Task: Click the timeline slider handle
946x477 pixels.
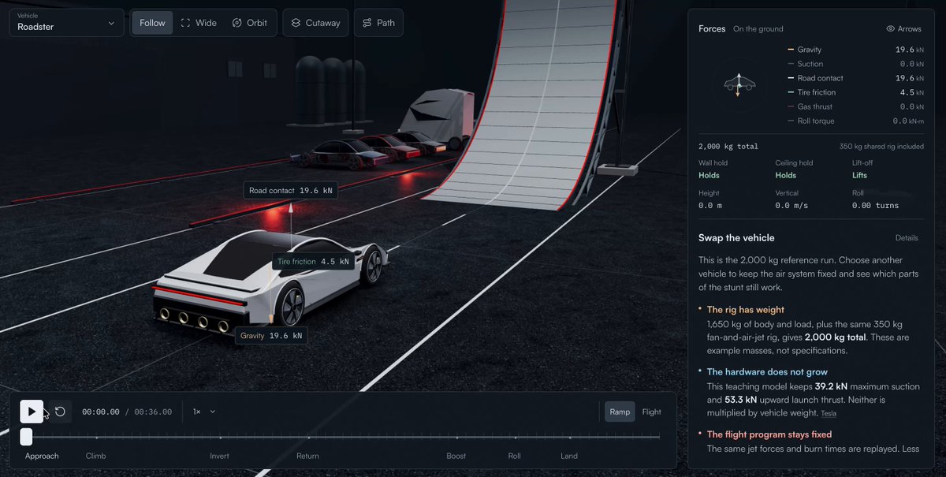Action: coord(26,436)
